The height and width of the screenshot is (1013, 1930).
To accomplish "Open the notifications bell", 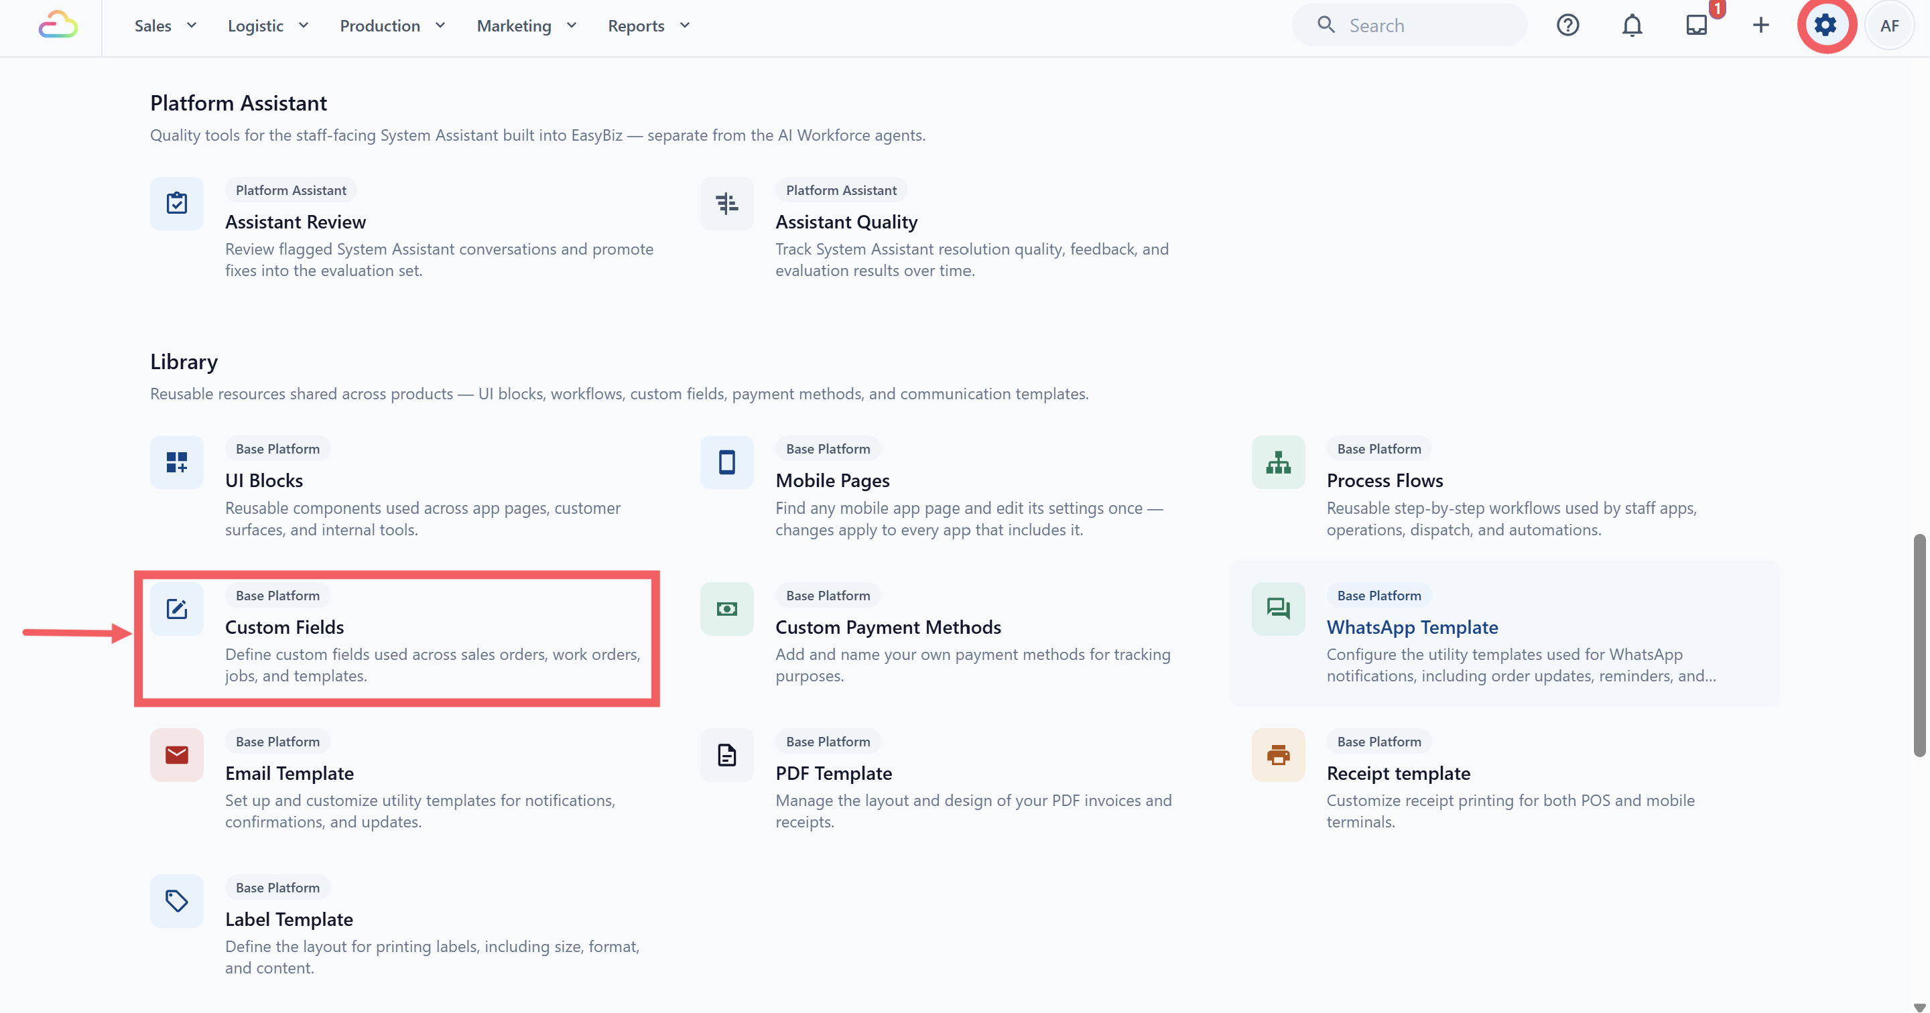I will [x=1632, y=25].
